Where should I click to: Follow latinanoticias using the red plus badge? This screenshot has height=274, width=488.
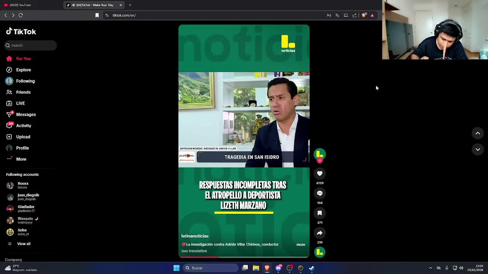[320, 161]
